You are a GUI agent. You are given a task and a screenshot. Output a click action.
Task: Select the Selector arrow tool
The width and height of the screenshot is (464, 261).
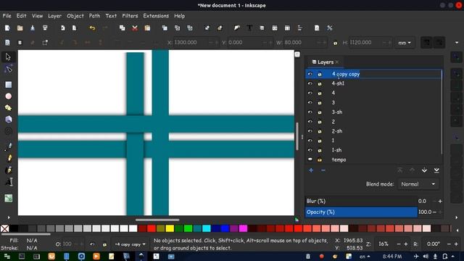point(8,57)
